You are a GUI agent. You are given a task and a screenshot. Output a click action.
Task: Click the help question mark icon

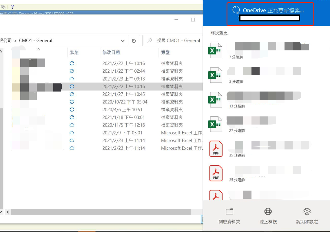(12, 7)
